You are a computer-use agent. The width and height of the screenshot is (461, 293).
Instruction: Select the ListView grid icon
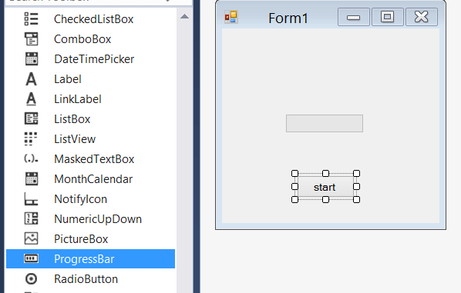(31, 139)
